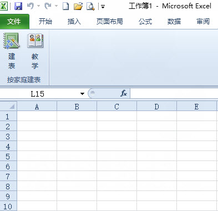
Task: Click the Excel application icon in title bar
Action: tap(4, 7)
